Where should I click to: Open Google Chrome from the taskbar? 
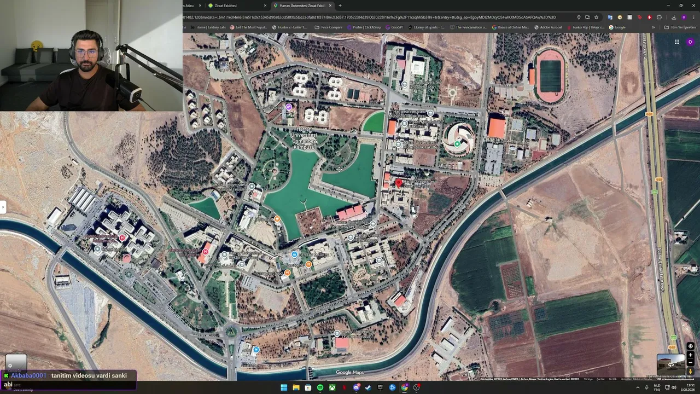404,387
